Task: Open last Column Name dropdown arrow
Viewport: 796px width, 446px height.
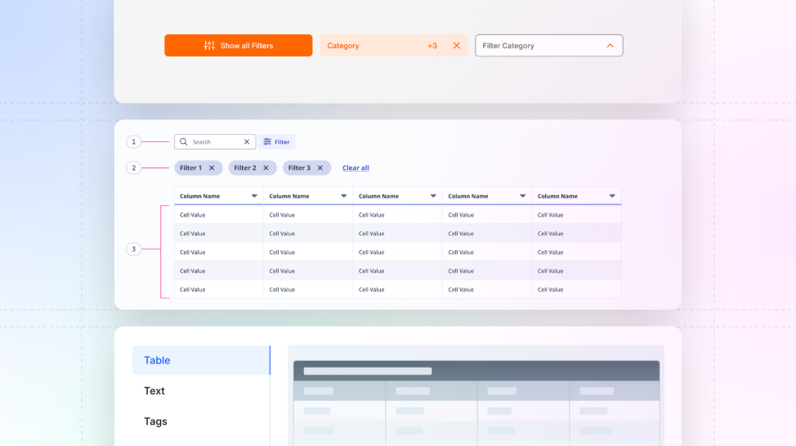Action: (x=612, y=196)
